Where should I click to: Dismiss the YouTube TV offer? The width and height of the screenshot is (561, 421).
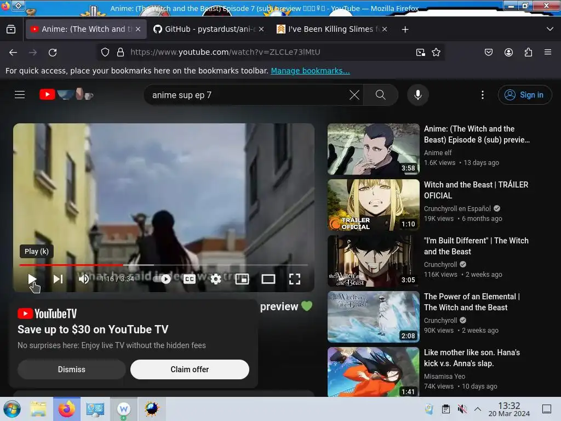pyautogui.click(x=72, y=369)
